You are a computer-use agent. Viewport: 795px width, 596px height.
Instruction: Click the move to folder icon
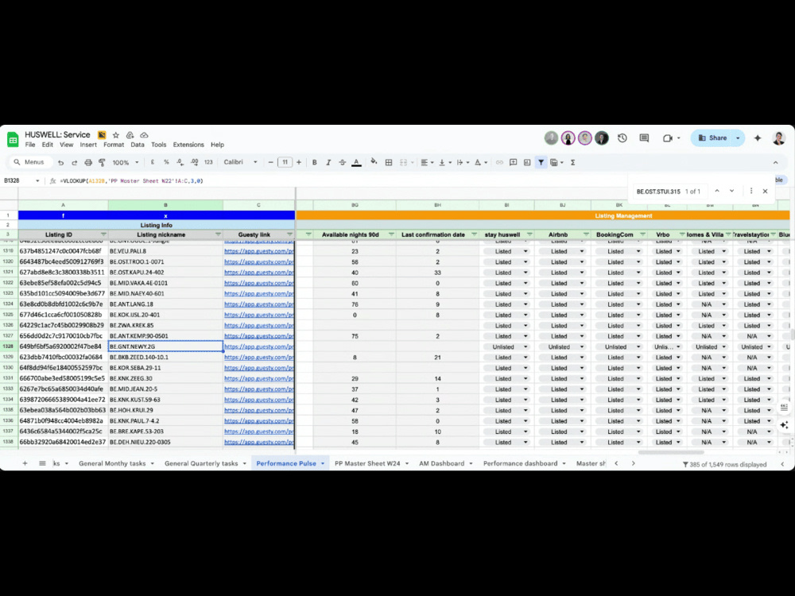click(130, 135)
